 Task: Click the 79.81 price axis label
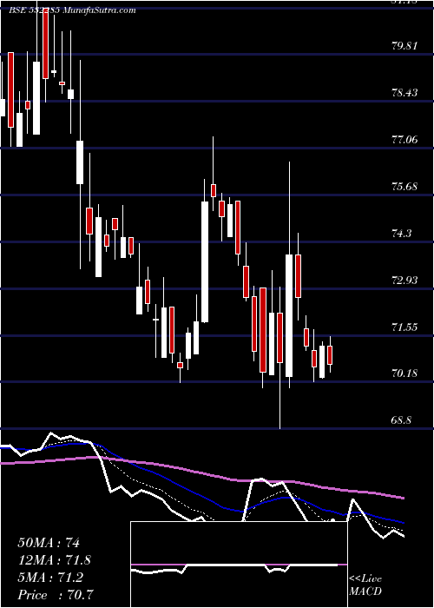coord(404,46)
